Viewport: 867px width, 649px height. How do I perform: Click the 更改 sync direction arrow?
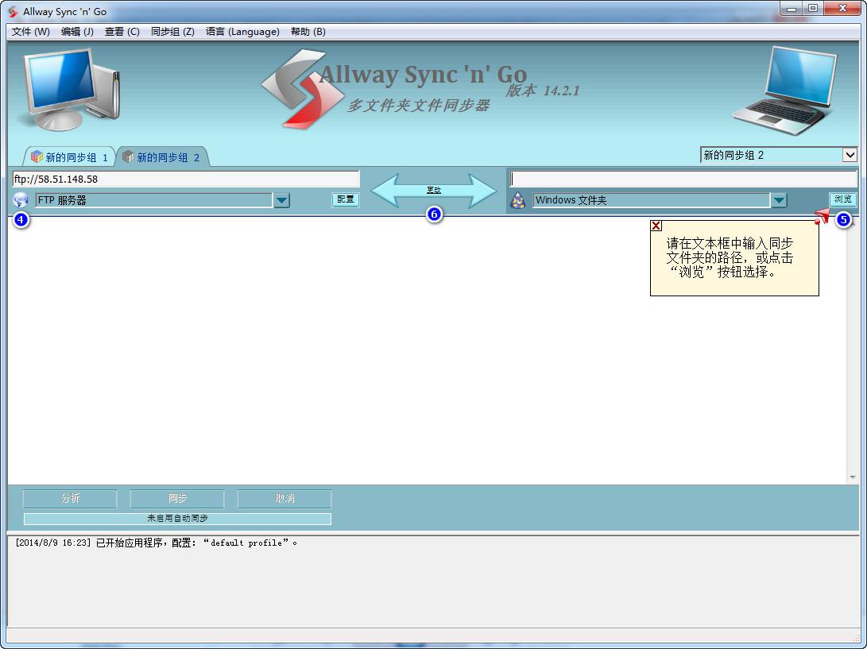click(x=434, y=190)
